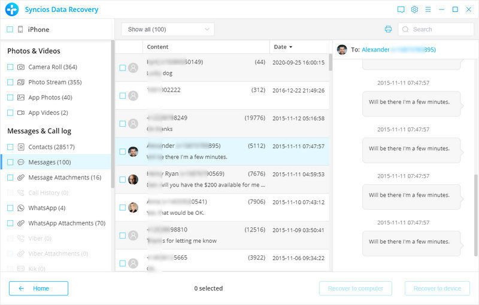Screen dimensions: 479x305
Task: Click the WhatsApp Attachments paperclip icon
Action: 21,223
